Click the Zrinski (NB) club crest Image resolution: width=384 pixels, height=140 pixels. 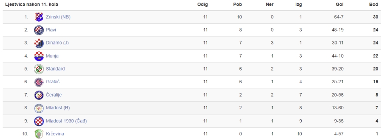pos(39,17)
